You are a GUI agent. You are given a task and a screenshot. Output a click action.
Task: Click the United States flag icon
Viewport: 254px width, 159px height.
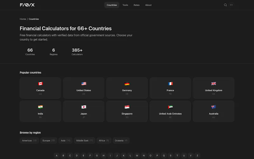(84, 84)
